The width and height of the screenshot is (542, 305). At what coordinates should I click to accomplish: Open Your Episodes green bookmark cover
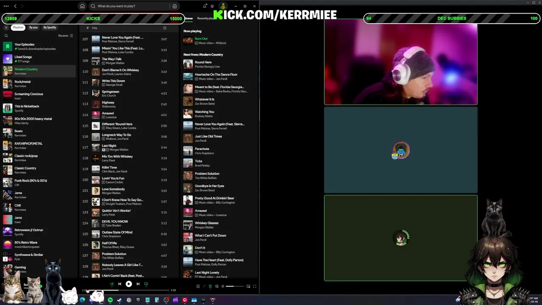coord(8,46)
